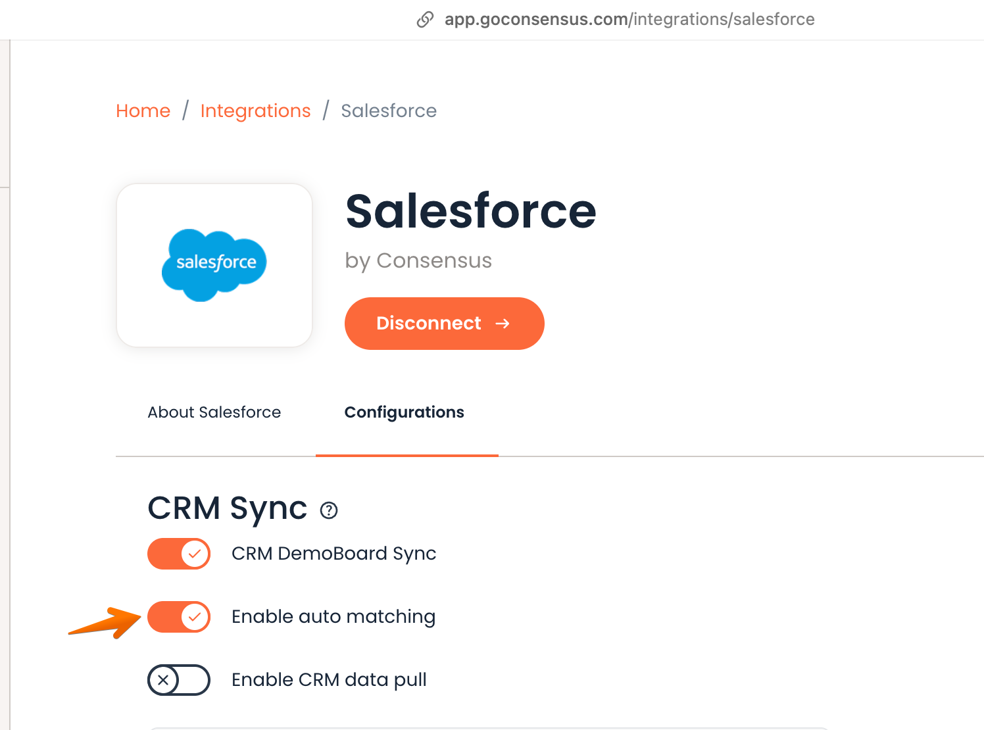The image size is (984, 730).
Task: Select the Configurations tab
Action: (x=405, y=412)
